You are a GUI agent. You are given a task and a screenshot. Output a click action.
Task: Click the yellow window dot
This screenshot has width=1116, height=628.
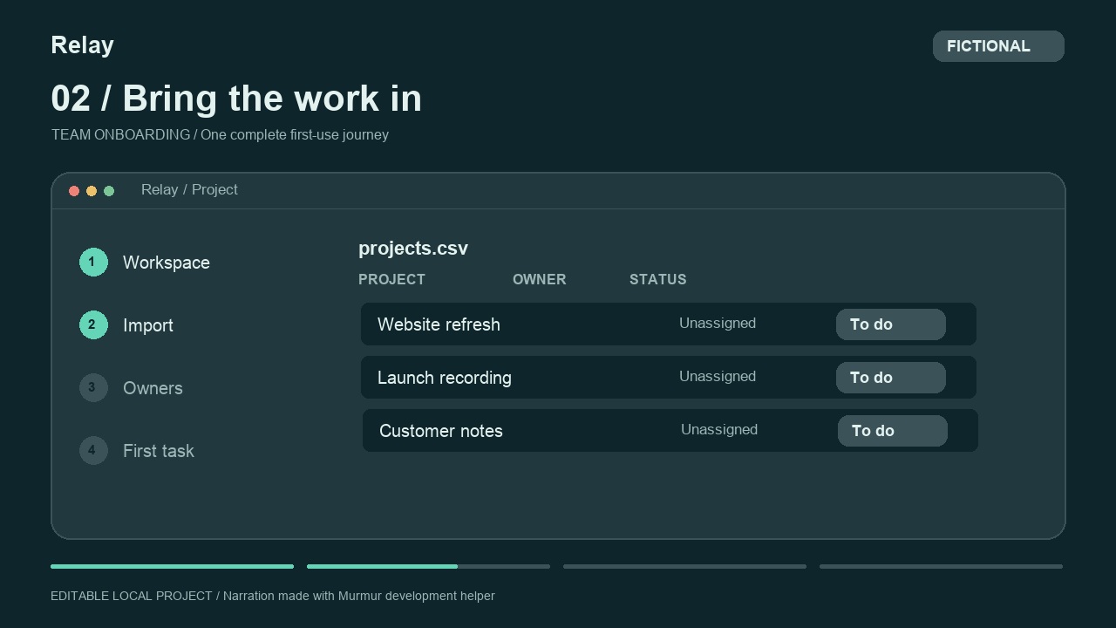92,191
